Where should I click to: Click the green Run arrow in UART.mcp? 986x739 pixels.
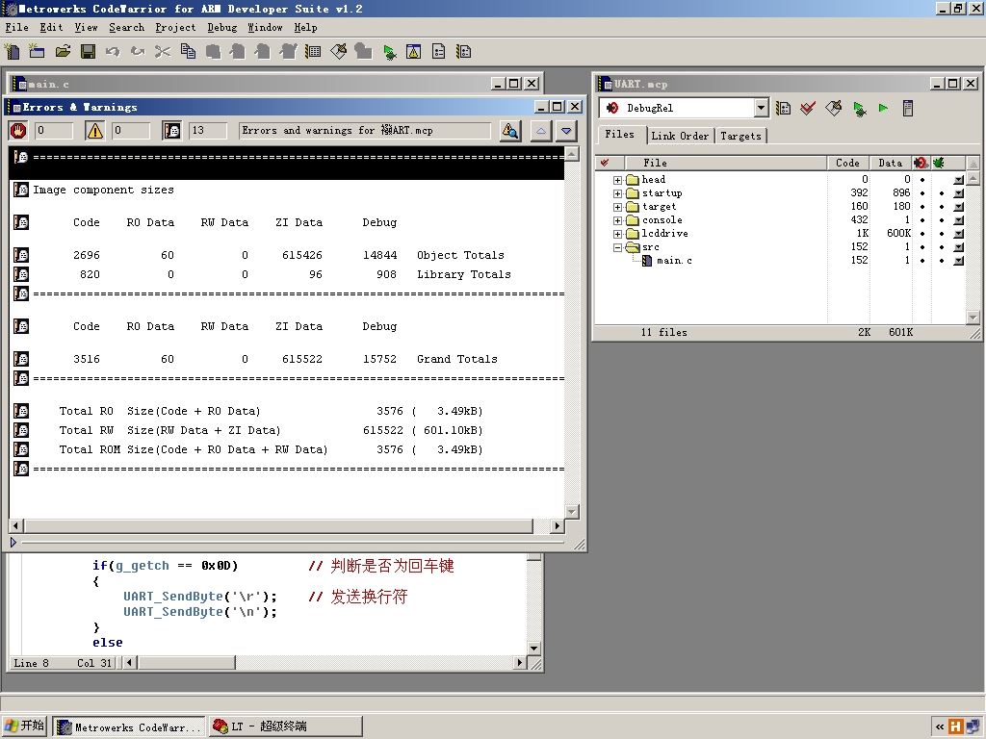pyautogui.click(x=884, y=108)
